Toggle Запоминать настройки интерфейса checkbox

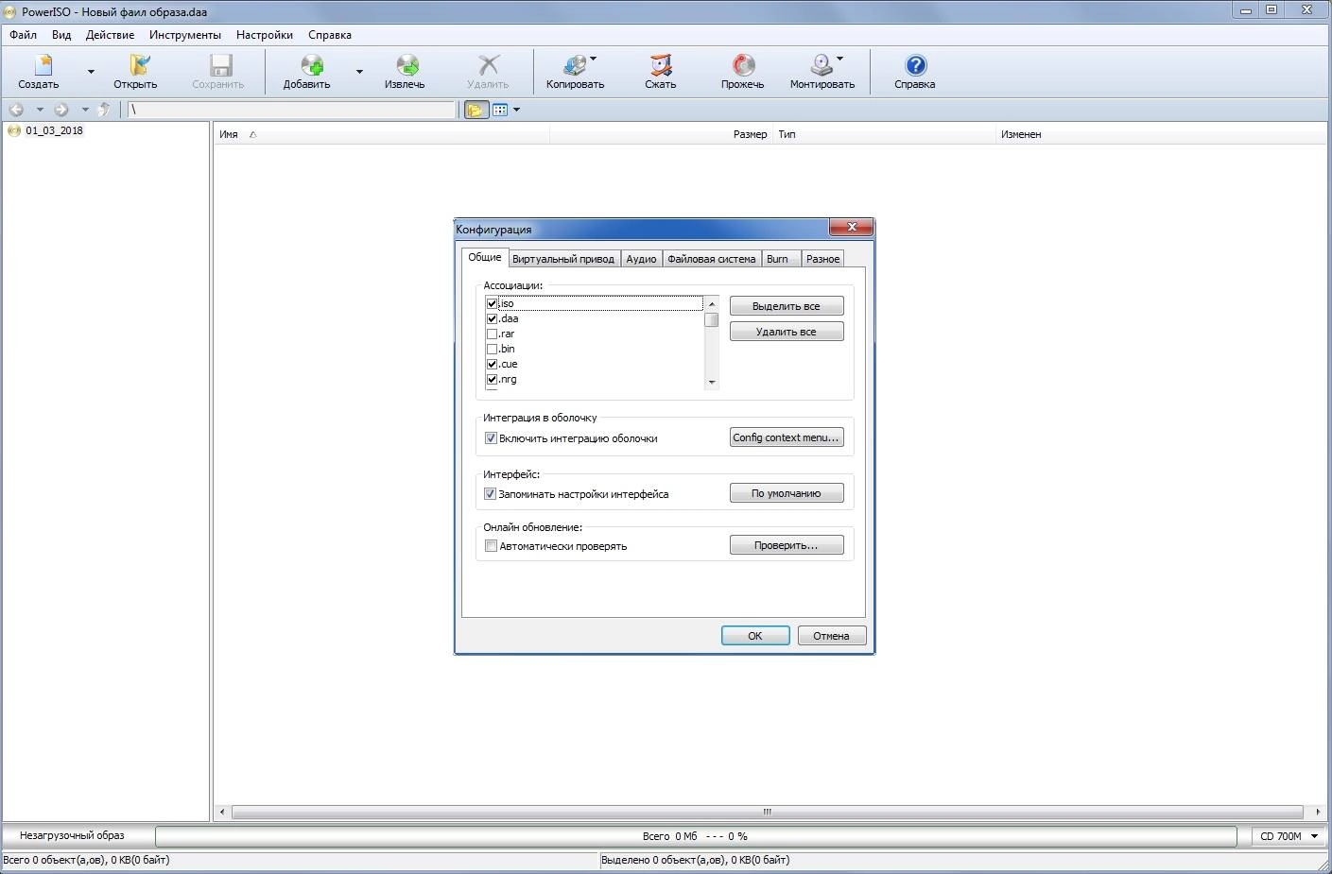click(x=491, y=494)
